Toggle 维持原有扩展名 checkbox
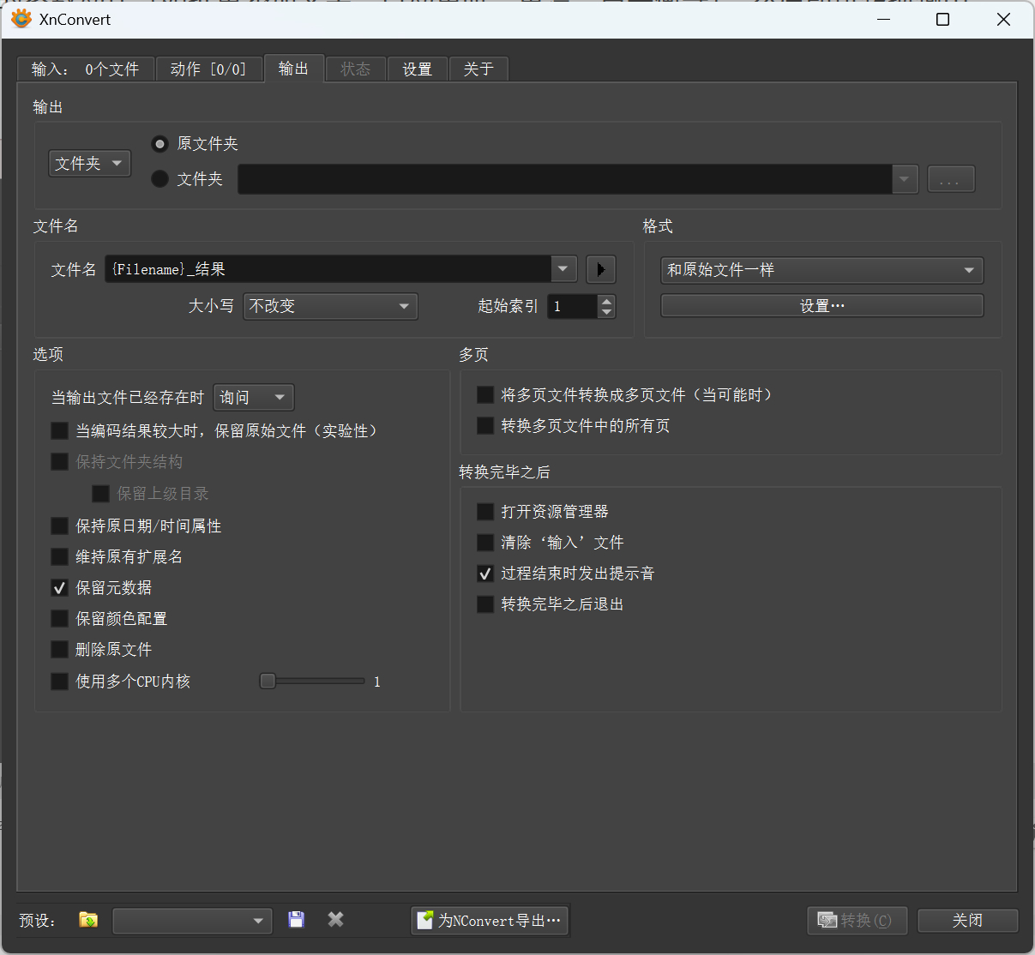Image resolution: width=1035 pixels, height=955 pixels. [x=59, y=556]
